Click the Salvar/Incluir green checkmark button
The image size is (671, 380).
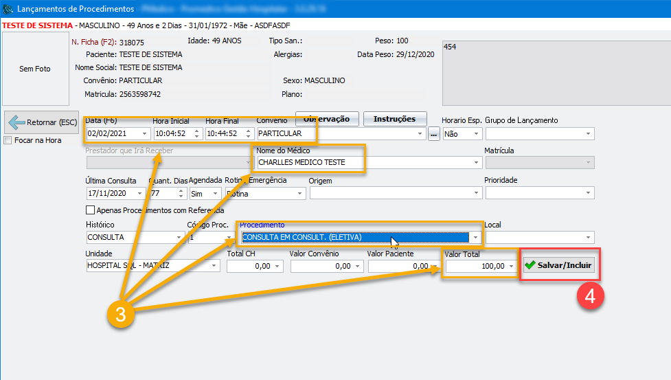pyautogui.click(x=558, y=265)
